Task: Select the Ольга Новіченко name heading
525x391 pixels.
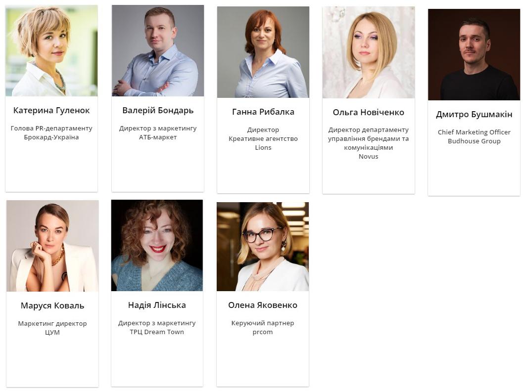Action: click(369, 112)
